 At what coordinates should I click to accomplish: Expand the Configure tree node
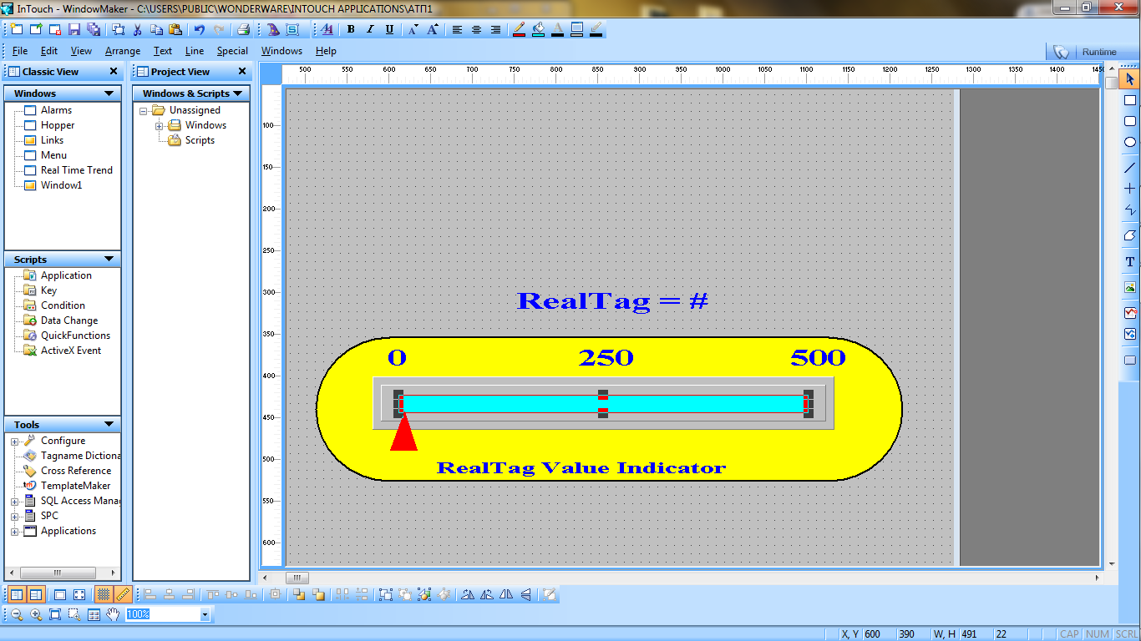tap(14, 441)
